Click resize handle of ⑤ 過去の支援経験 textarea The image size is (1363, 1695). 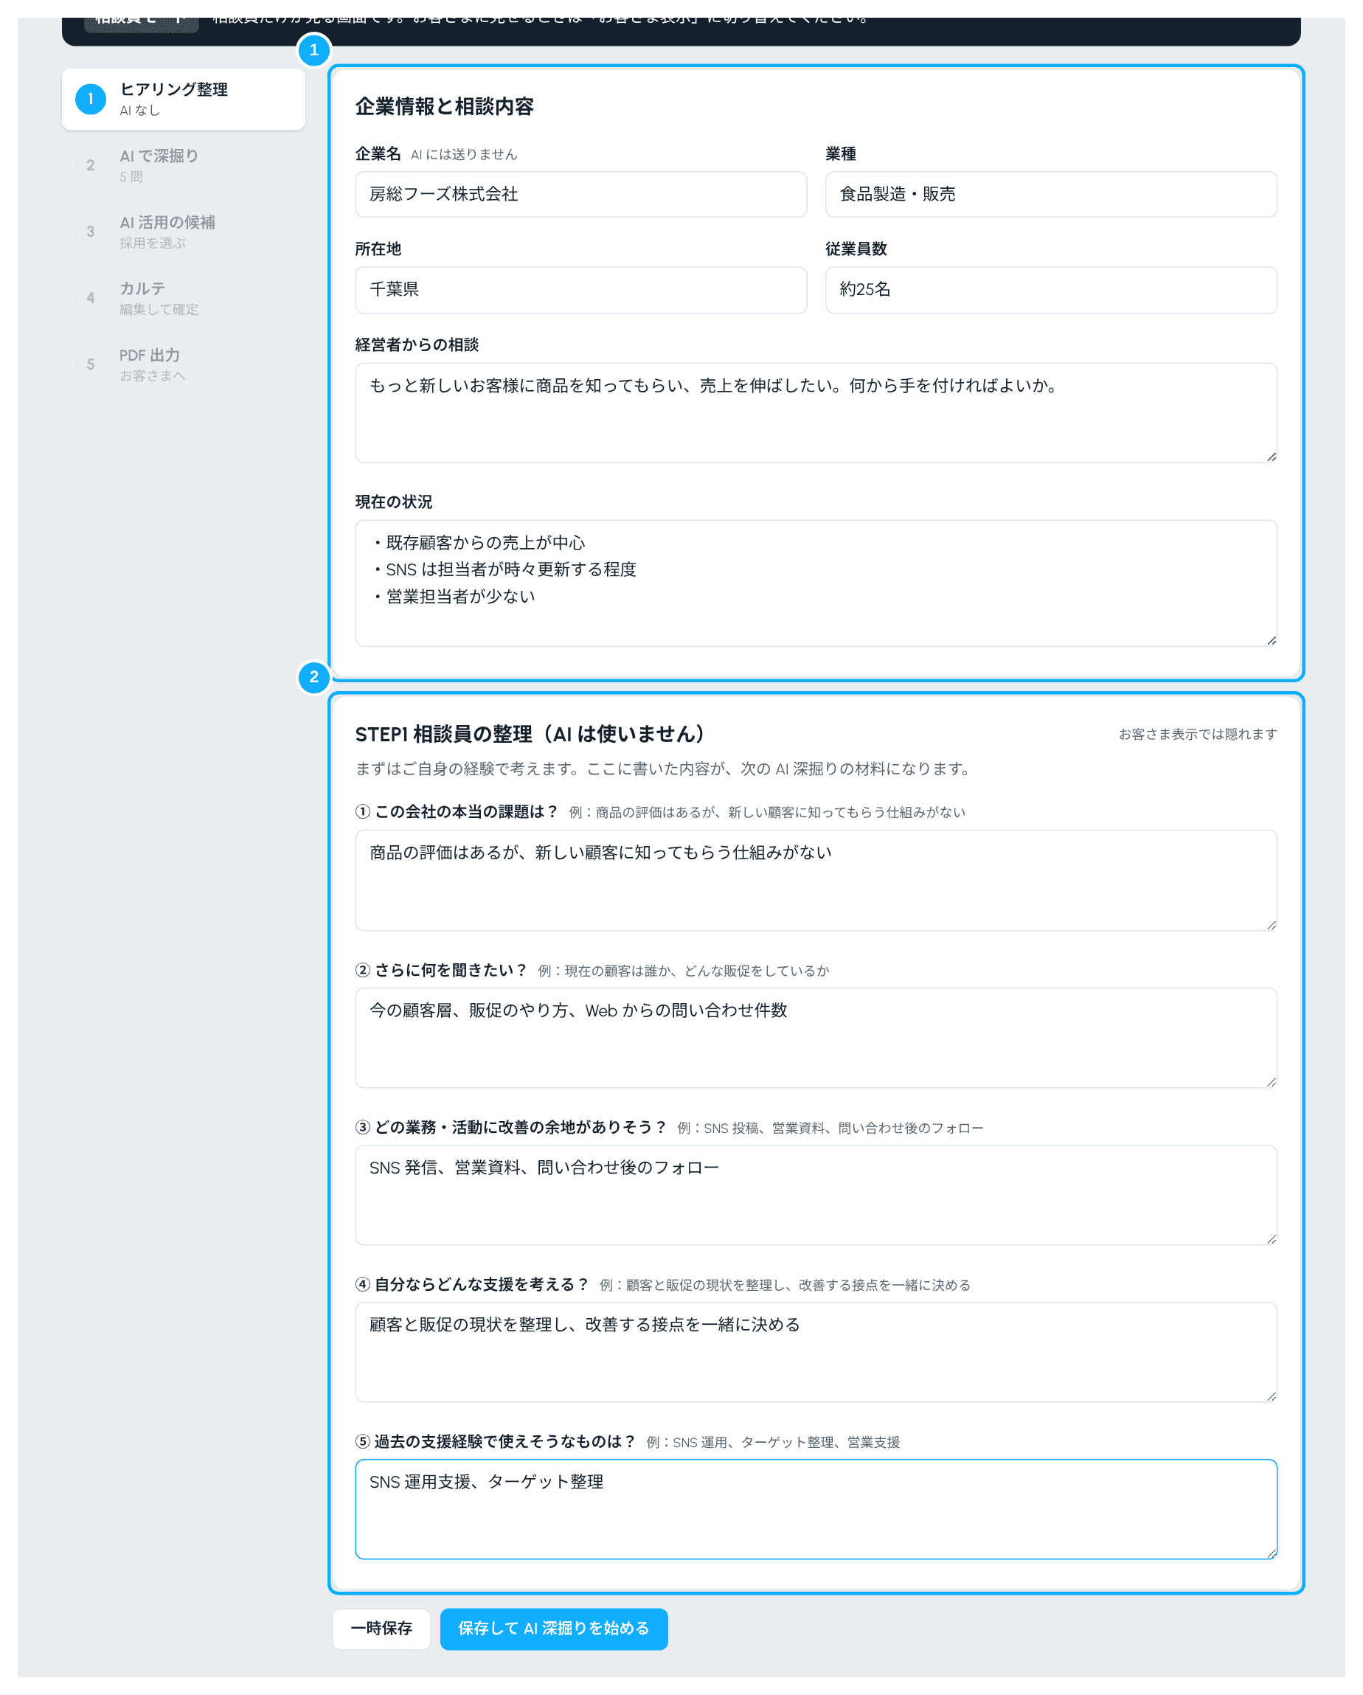[1271, 1553]
